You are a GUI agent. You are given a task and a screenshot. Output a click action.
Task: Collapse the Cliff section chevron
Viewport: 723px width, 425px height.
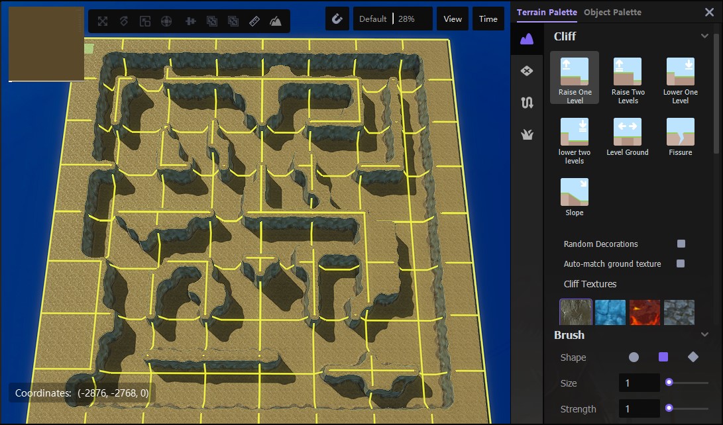(704, 36)
